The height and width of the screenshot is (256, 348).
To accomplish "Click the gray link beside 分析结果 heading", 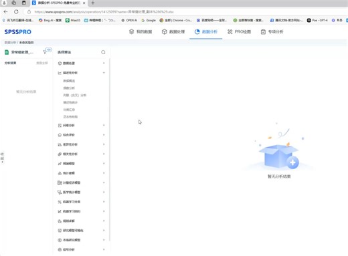I will tap(42, 63).
